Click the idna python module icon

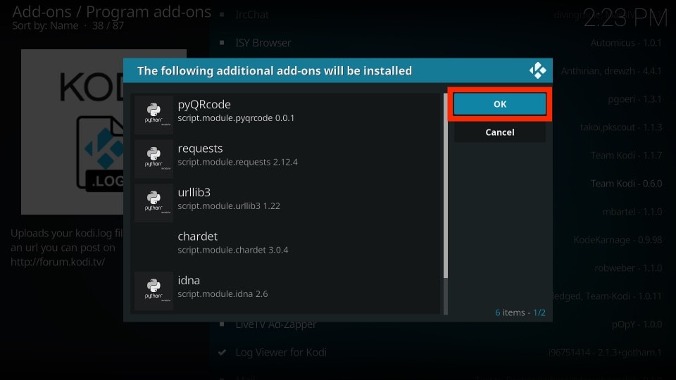pos(154,291)
